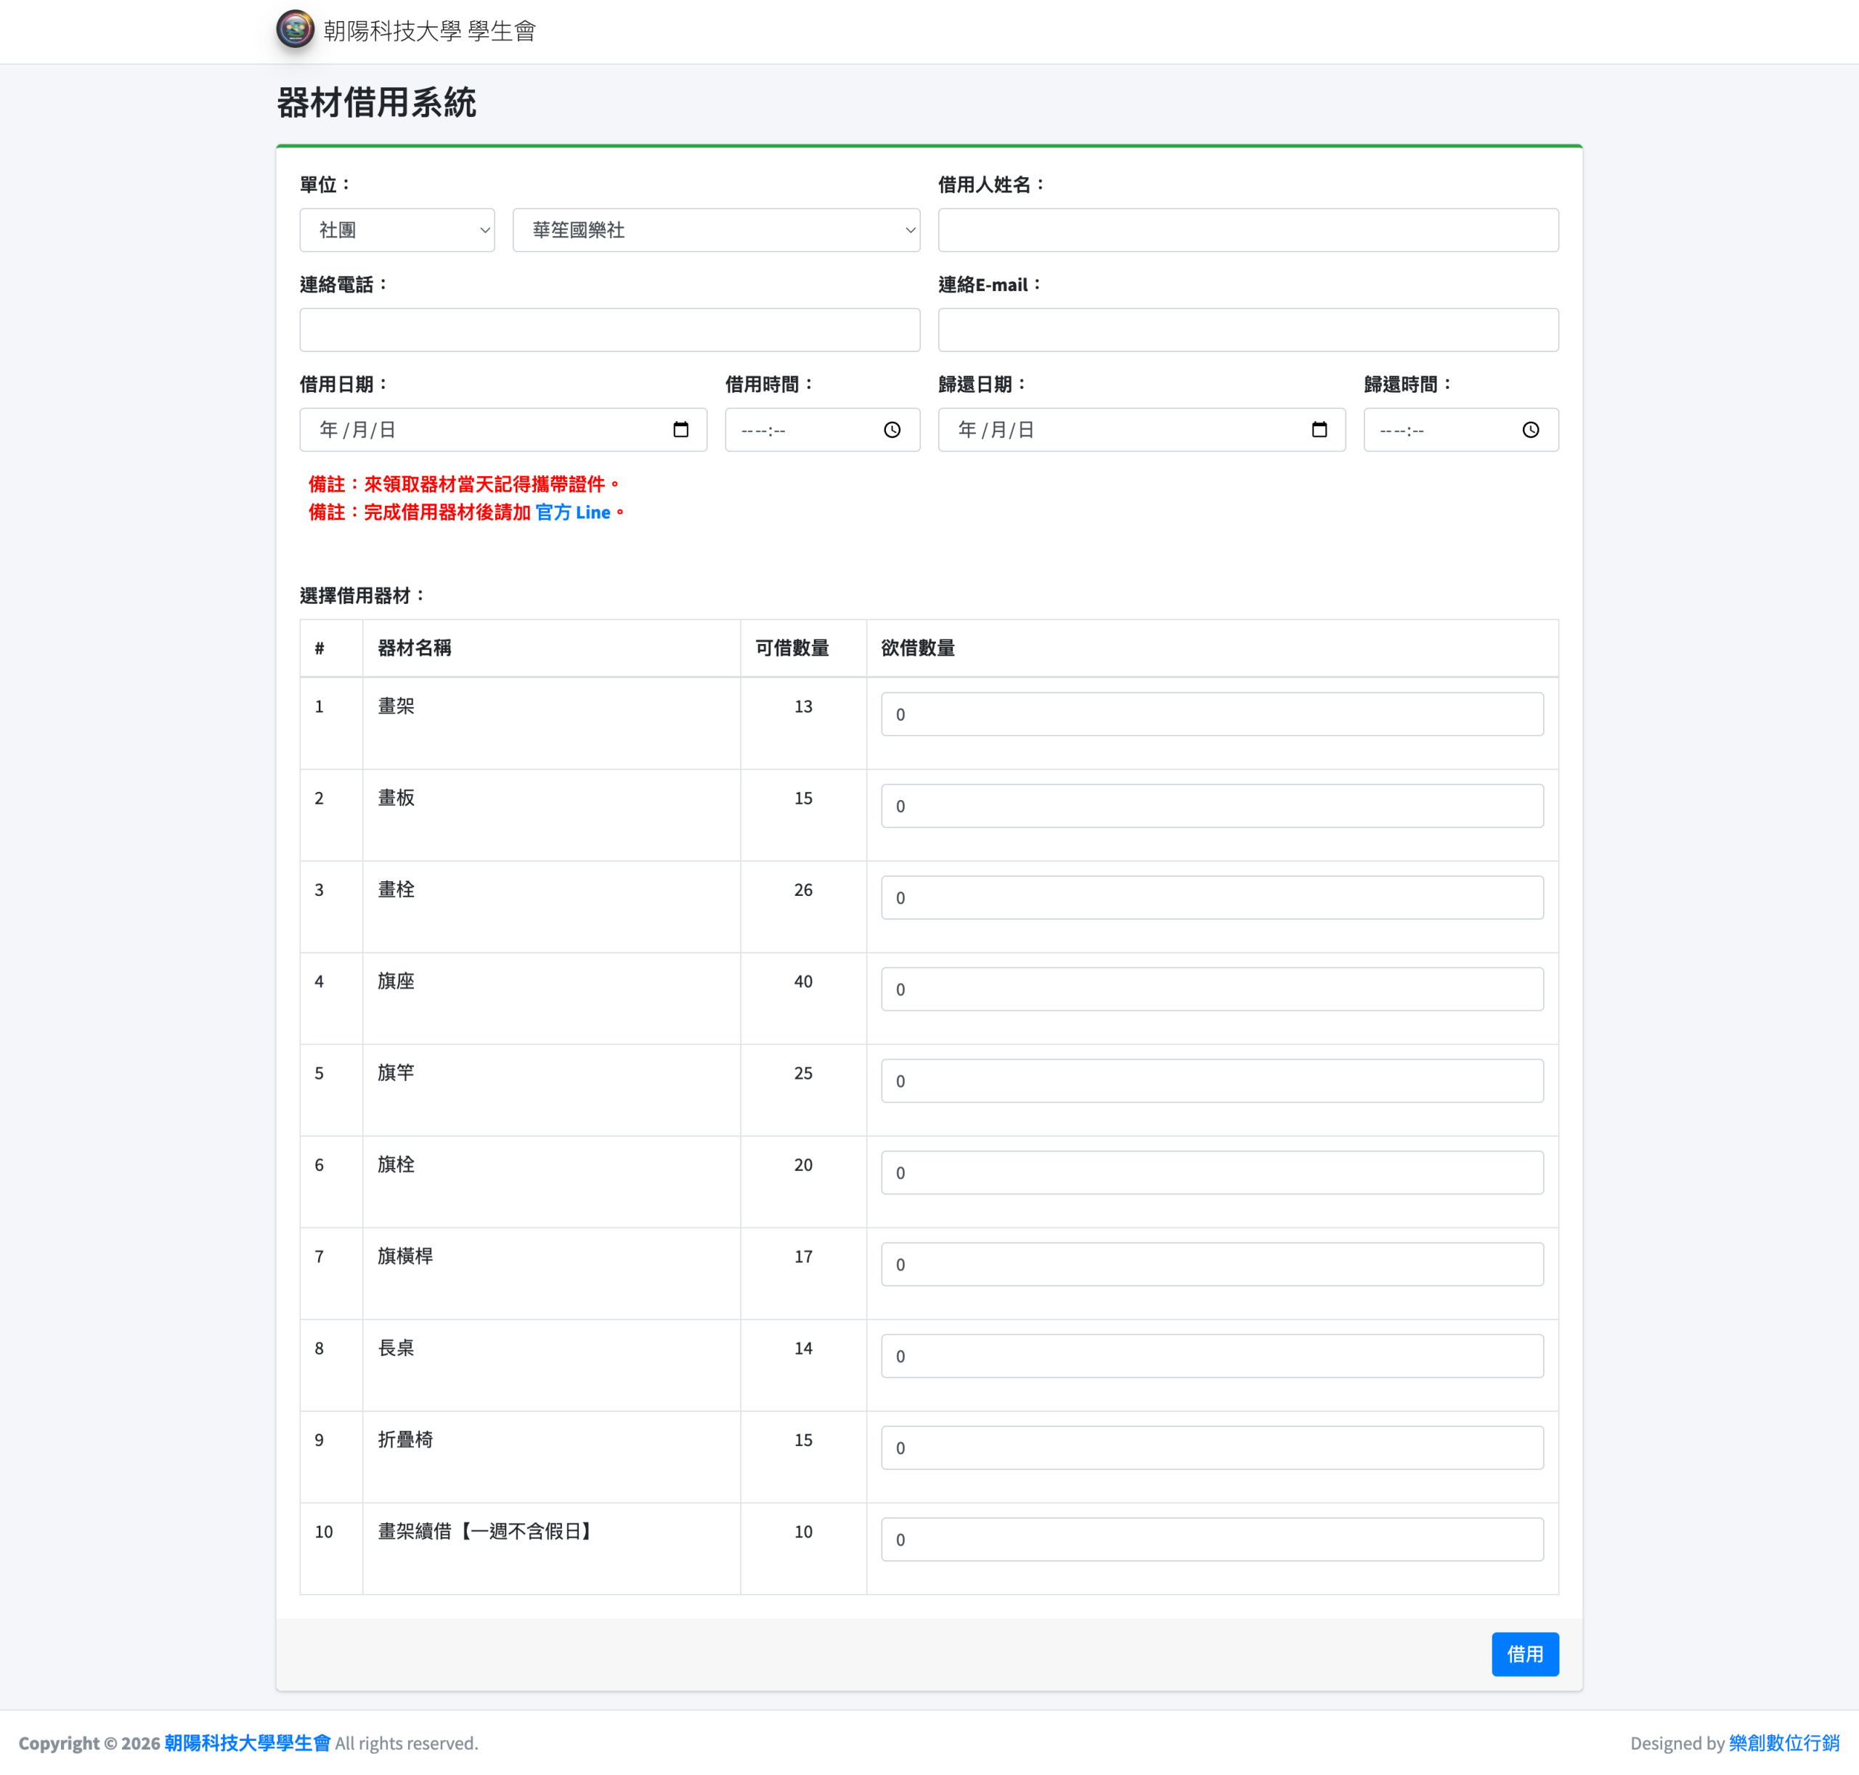Image resolution: width=1859 pixels, height=1775 pixels.
Task: Click the 連絡E-mail input field
Action: 1248,330
